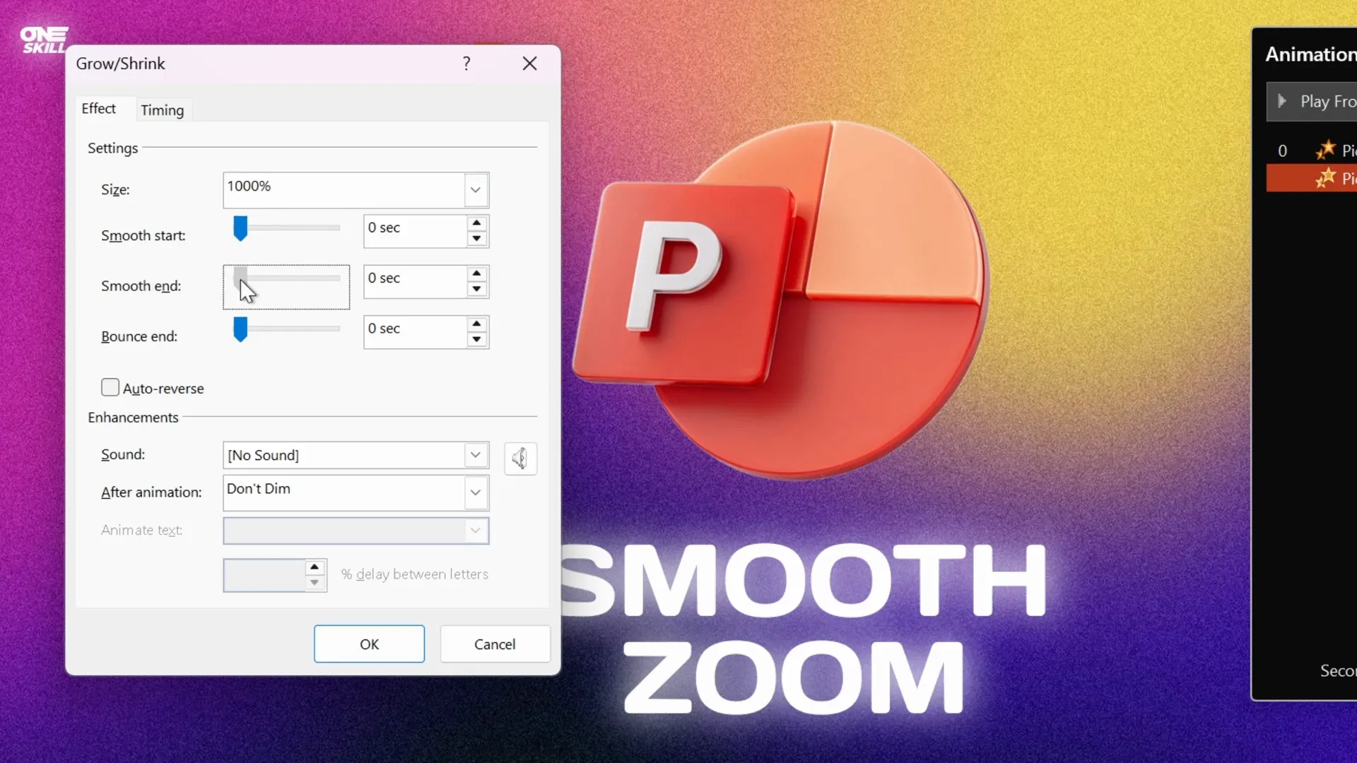Decrease Smooth start seconds with down arrow
This screenshot has width=1357, height=763.
477,239
